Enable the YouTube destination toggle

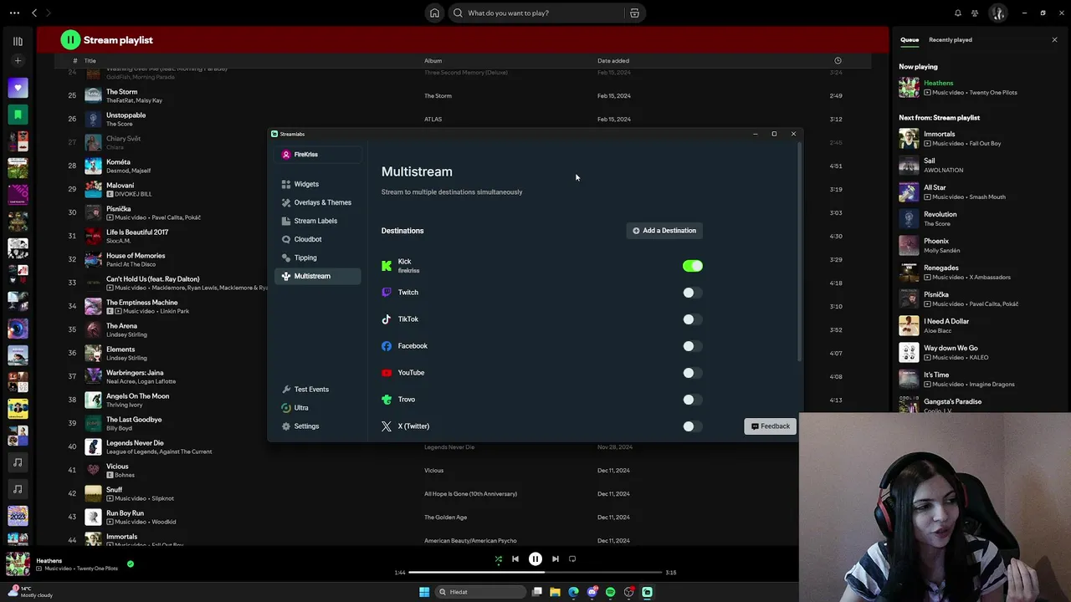692,373
